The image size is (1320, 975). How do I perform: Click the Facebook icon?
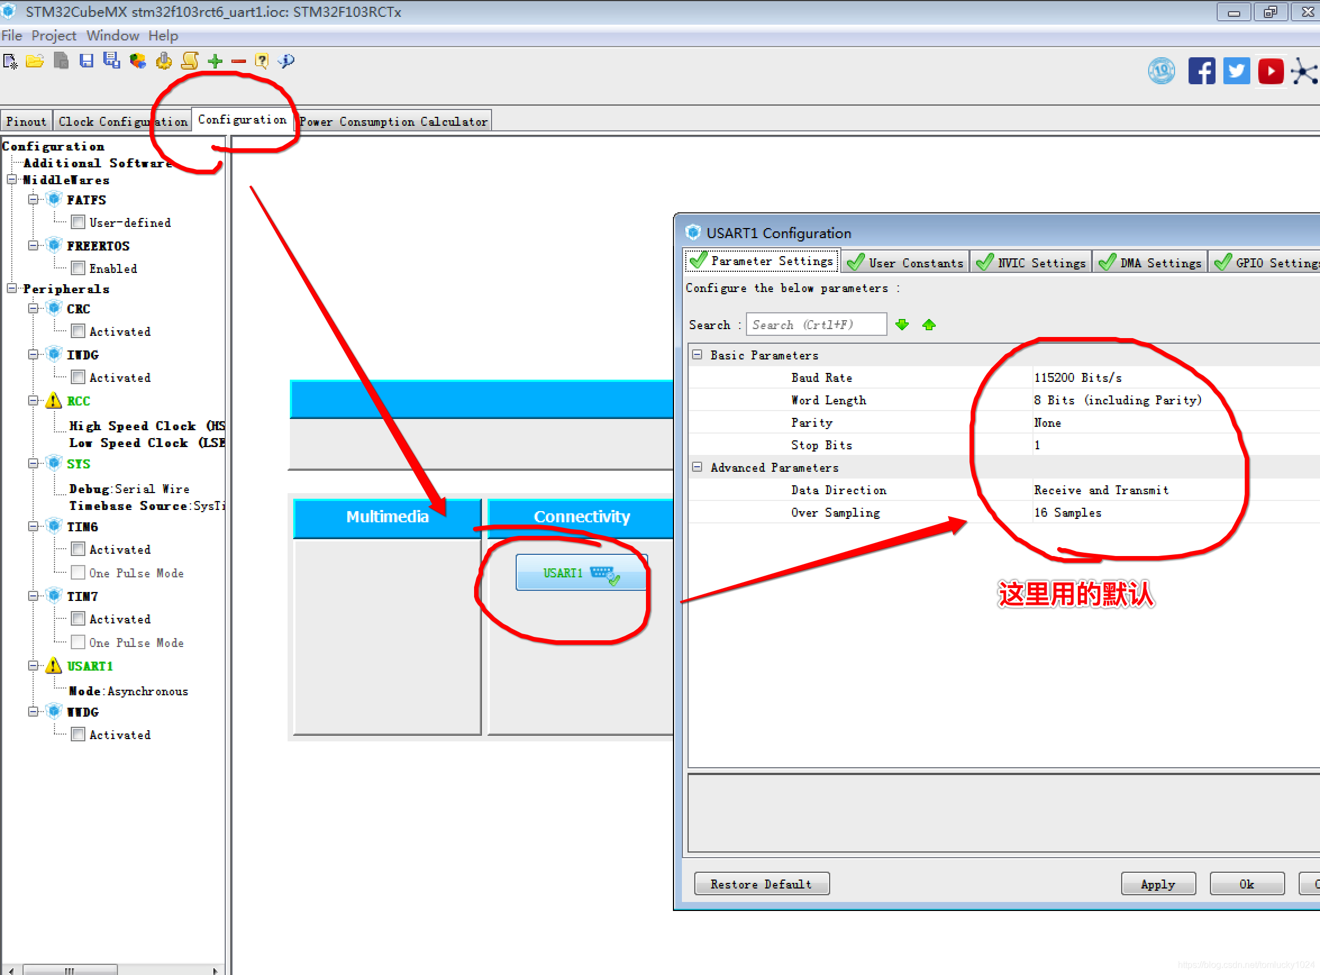1201,71
